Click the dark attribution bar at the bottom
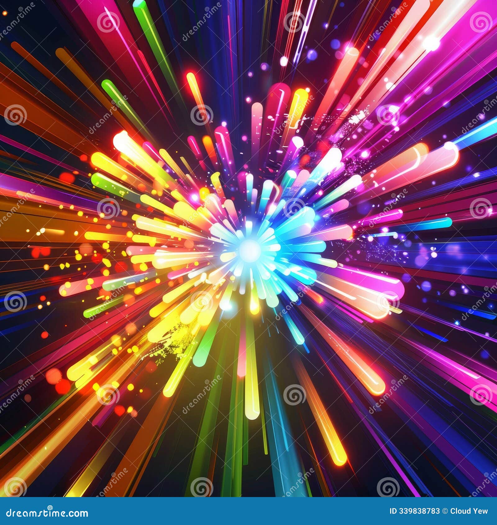The height and width of the screenshot is (525, 497). point(248,511)
